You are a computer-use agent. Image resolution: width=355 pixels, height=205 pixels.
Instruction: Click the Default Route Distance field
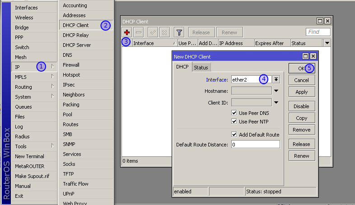point(255,145)
